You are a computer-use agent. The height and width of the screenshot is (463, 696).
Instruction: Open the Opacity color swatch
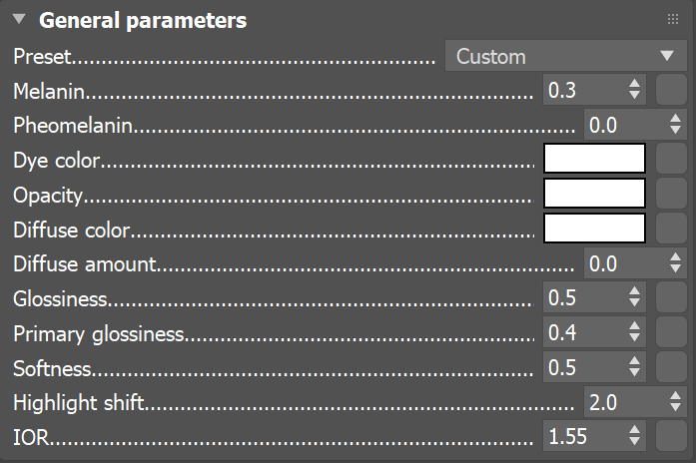tap(594, 194)
